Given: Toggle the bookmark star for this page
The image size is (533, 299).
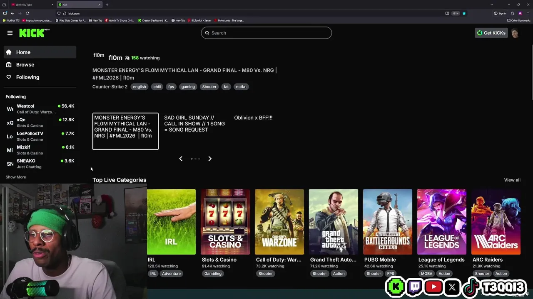Looking at the screenshot, I should [x=464, y=13].
